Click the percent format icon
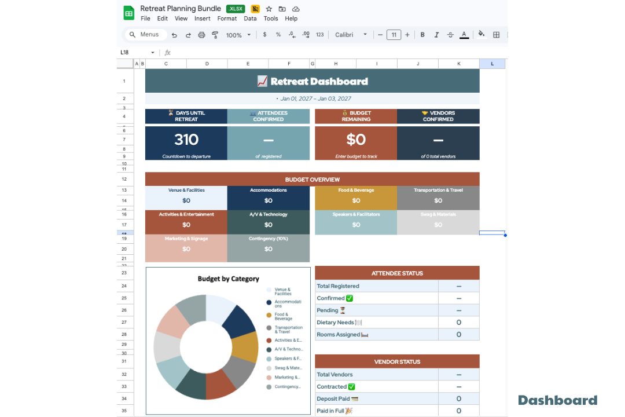The image size is (625, 417). [x=278, y=35]
